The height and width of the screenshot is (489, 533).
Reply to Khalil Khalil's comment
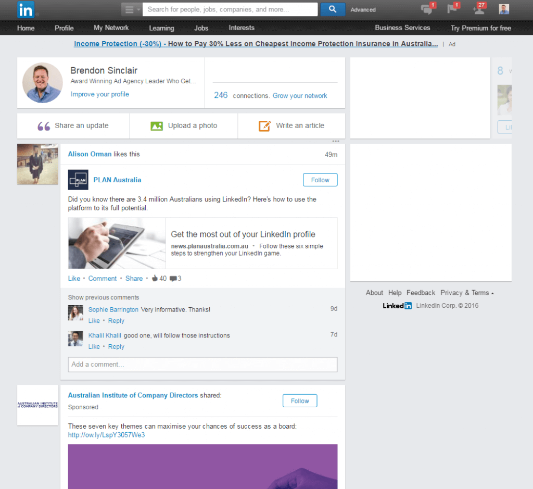[x=116, y=346]
